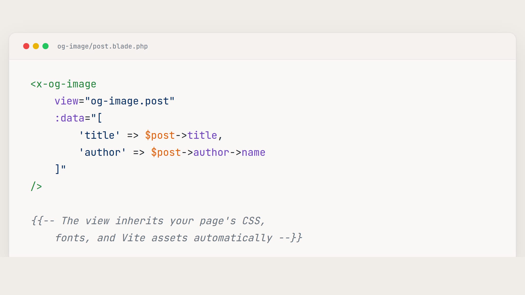This screenshot has height=295, width=525.
Task: Click the author property in the chain
Action: tap(211, 152)
